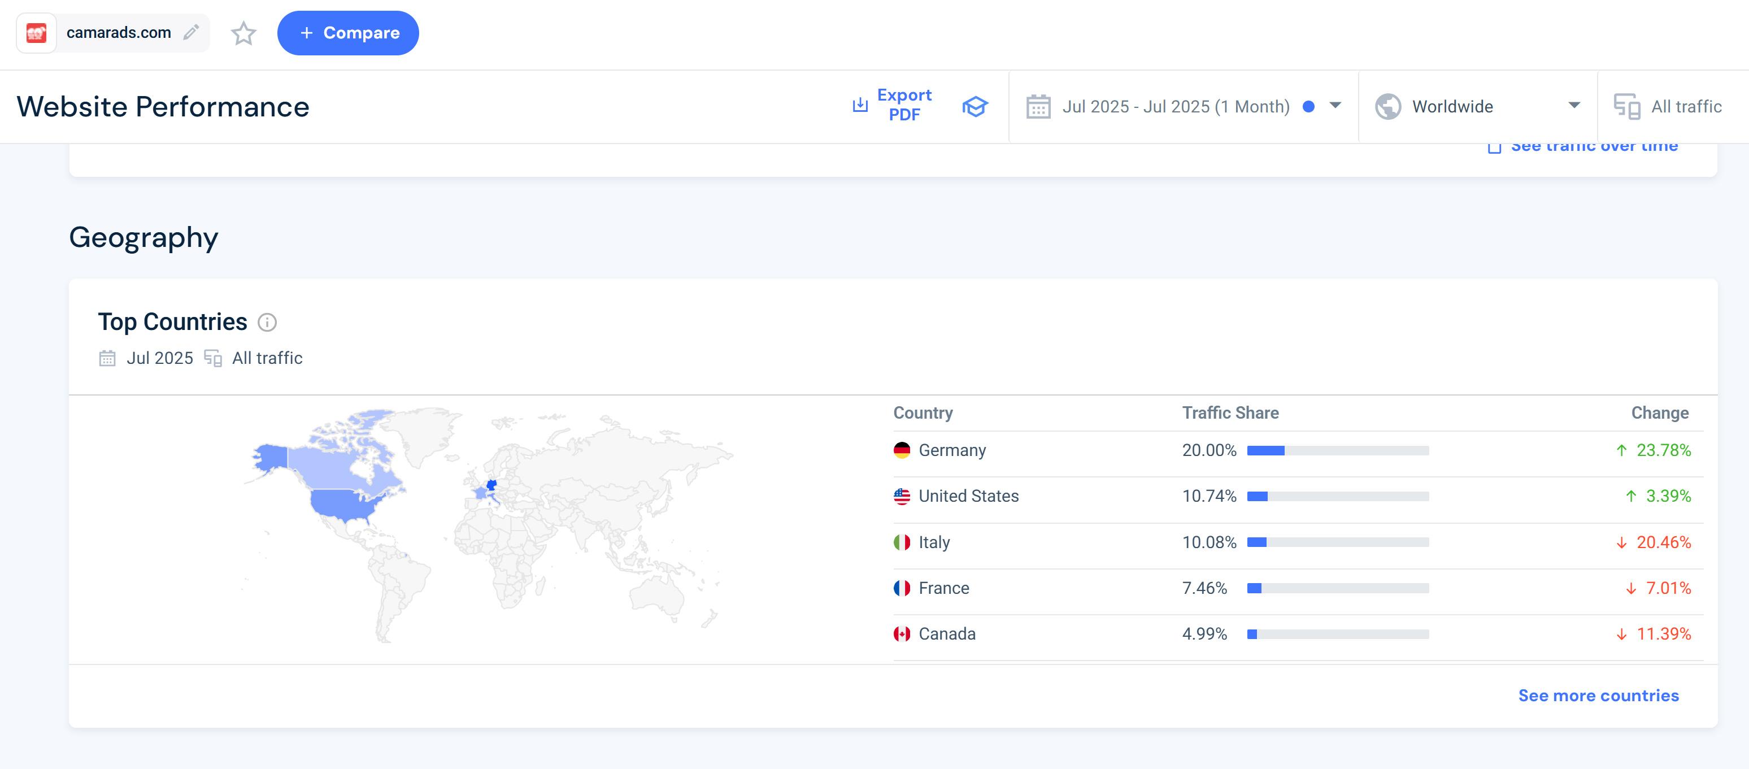This screenshot has width=1749, height=769.
Task: Open the date range dropdown arrow
Action: click(1335, 105)
